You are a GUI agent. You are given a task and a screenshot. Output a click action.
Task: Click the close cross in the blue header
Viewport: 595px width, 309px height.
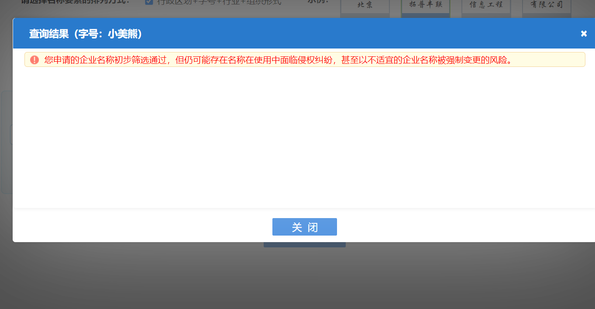[x=584, y=33]
